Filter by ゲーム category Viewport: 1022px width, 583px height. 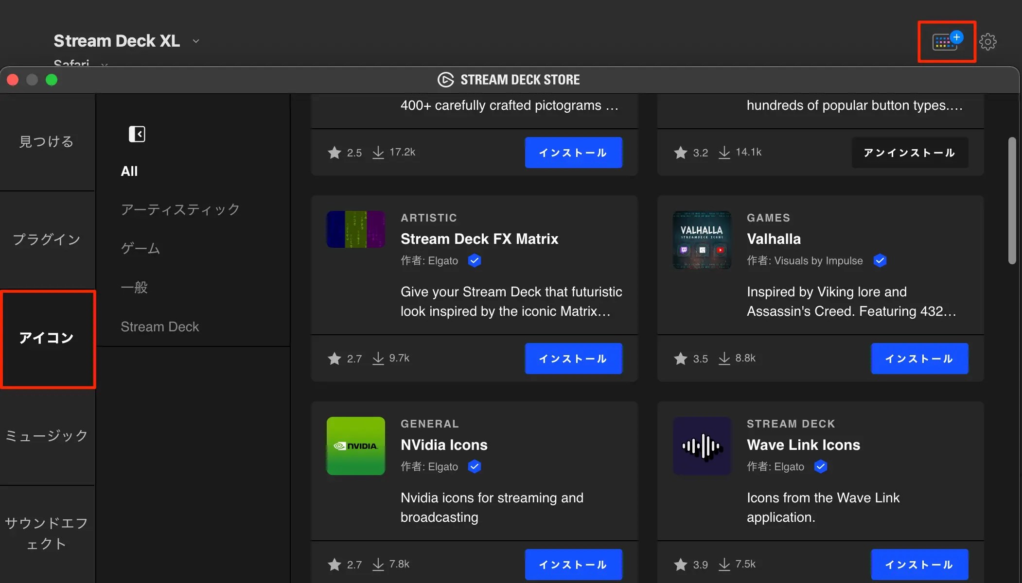(x=141, y=249)
